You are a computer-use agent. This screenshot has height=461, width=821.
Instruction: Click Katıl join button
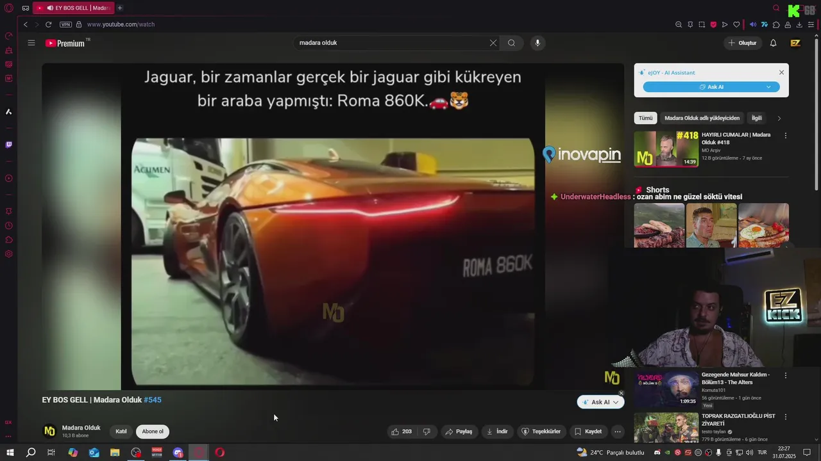(x=121, y=432)
